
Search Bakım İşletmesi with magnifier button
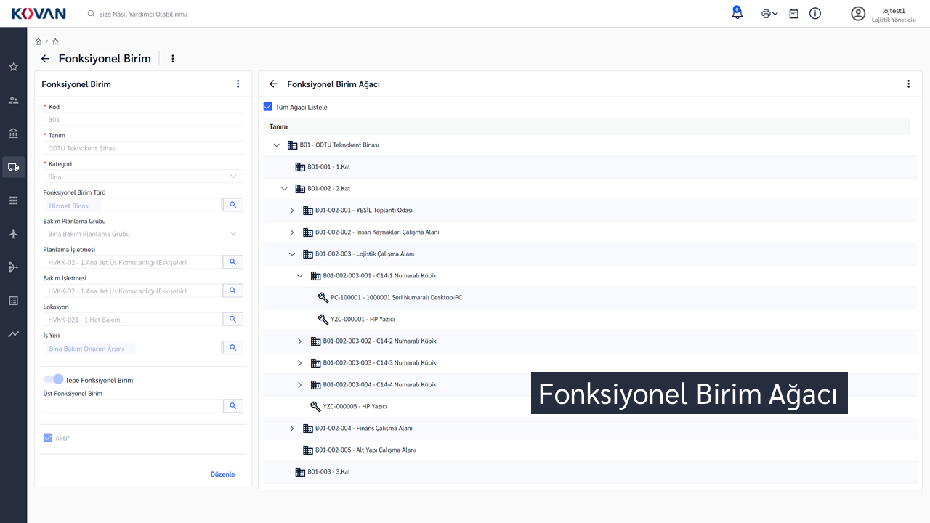pos(232,291)
